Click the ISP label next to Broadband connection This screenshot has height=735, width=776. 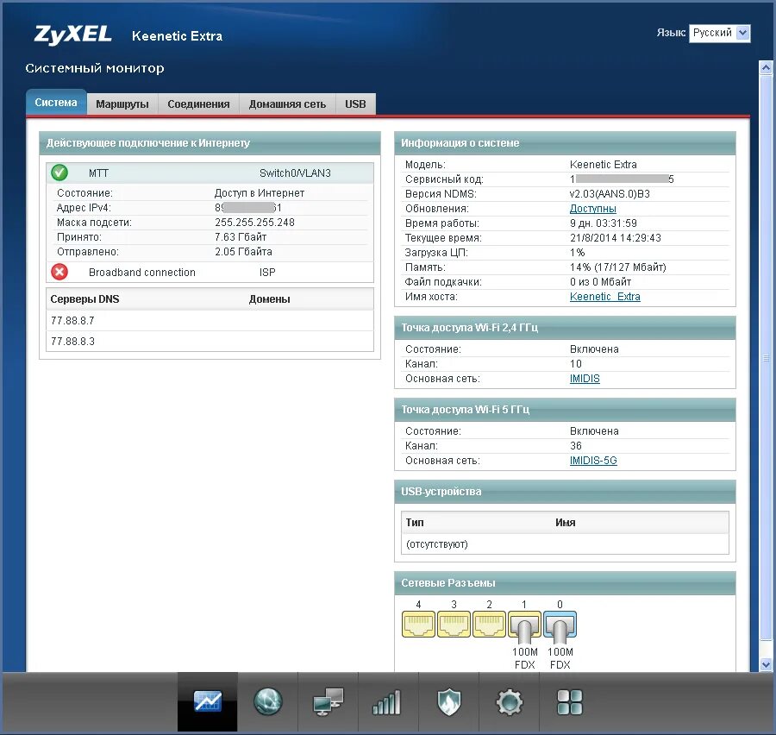[267, 273]
